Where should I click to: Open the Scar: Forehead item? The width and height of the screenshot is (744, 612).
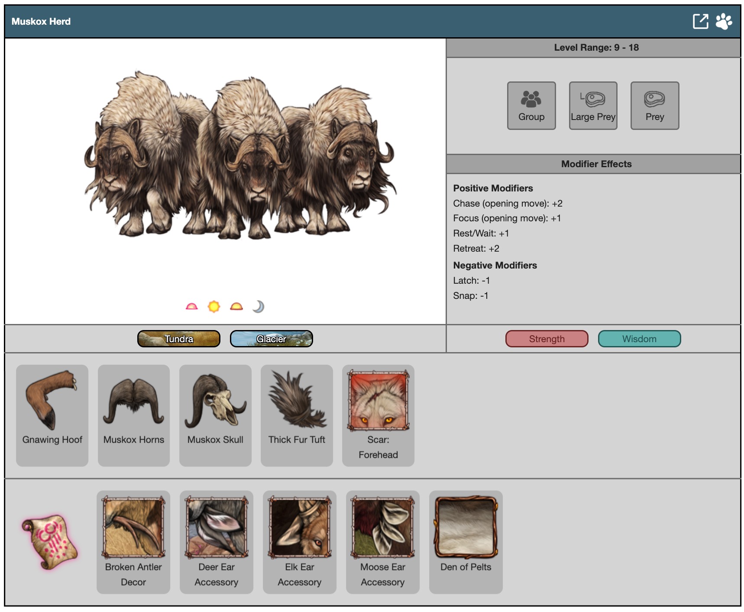(378, 415)
